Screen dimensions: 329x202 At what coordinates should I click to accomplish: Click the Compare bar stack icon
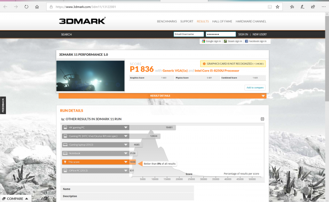pos(4,199)
